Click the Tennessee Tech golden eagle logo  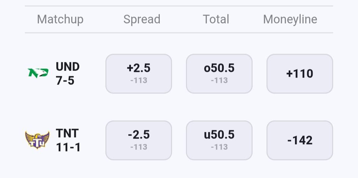(37, 140)
